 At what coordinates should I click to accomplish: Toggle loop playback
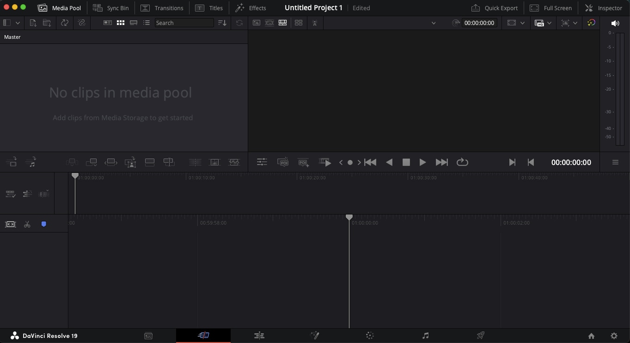pyautogui.click(x=462, y=162)
